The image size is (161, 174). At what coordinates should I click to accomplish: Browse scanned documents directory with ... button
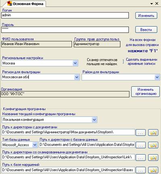140,157
